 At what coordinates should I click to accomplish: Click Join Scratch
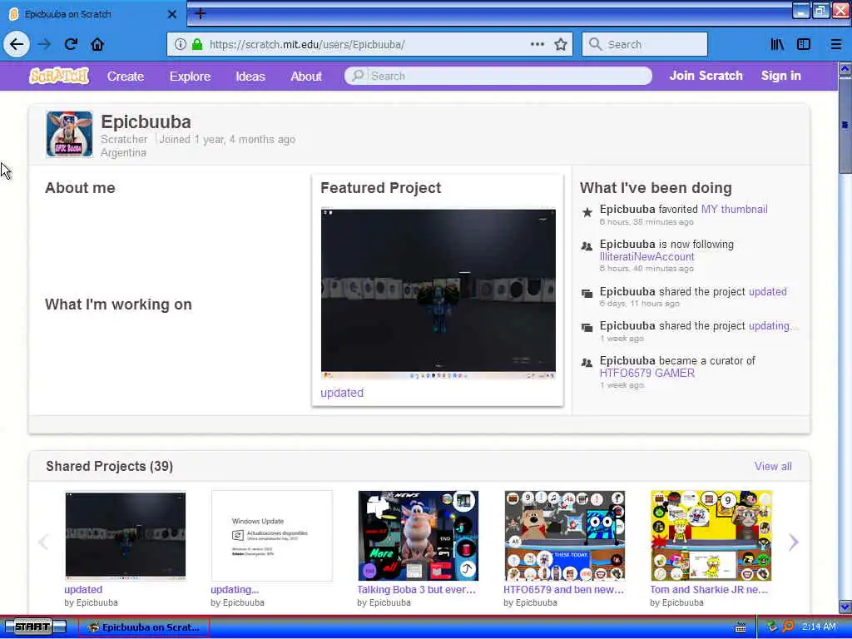[706, 76]
